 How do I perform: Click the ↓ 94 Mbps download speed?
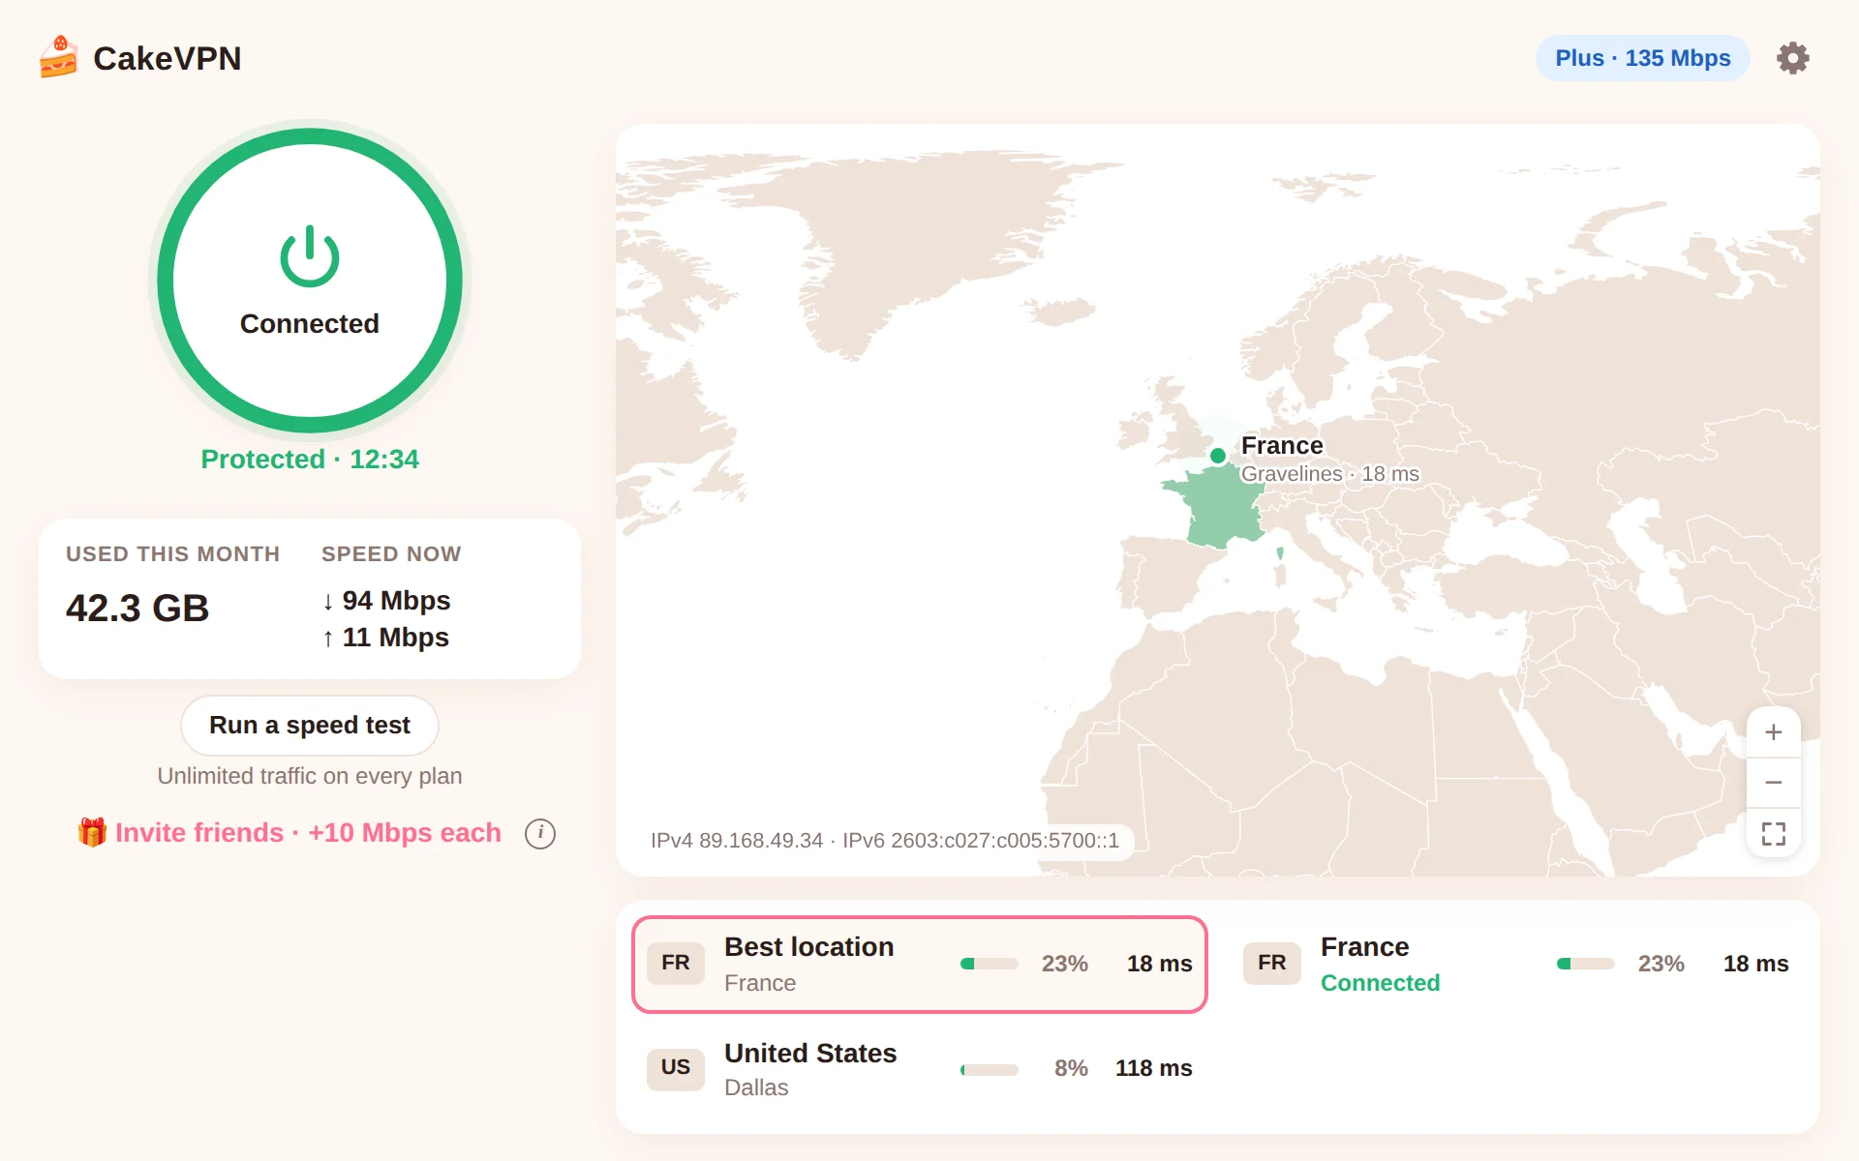(x=386, y=601)
